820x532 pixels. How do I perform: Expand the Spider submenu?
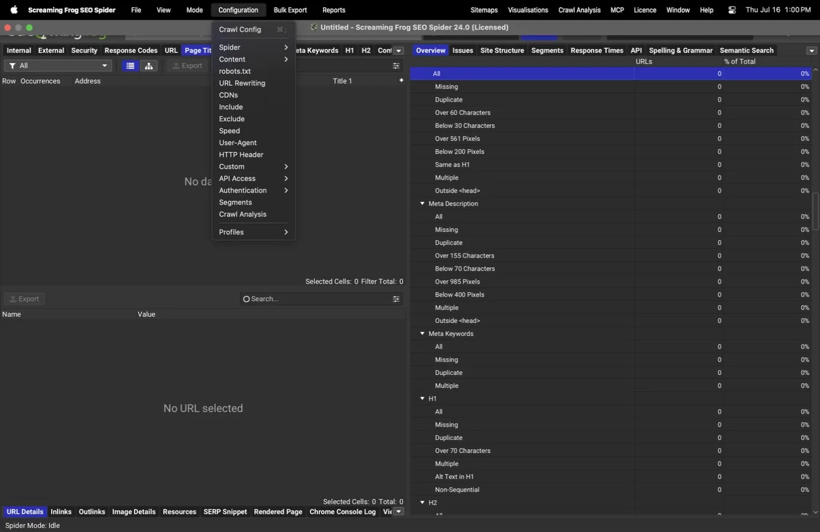253,47
